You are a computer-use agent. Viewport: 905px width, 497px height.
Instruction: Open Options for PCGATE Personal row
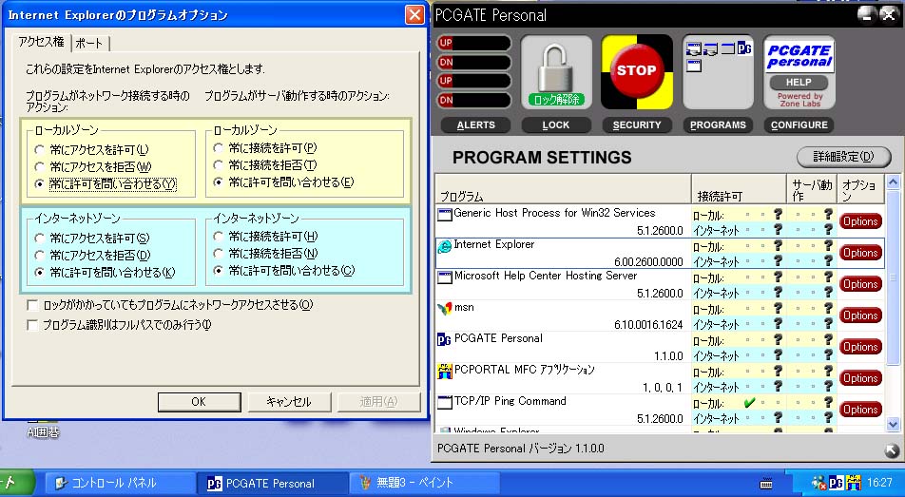pos(860,347)
